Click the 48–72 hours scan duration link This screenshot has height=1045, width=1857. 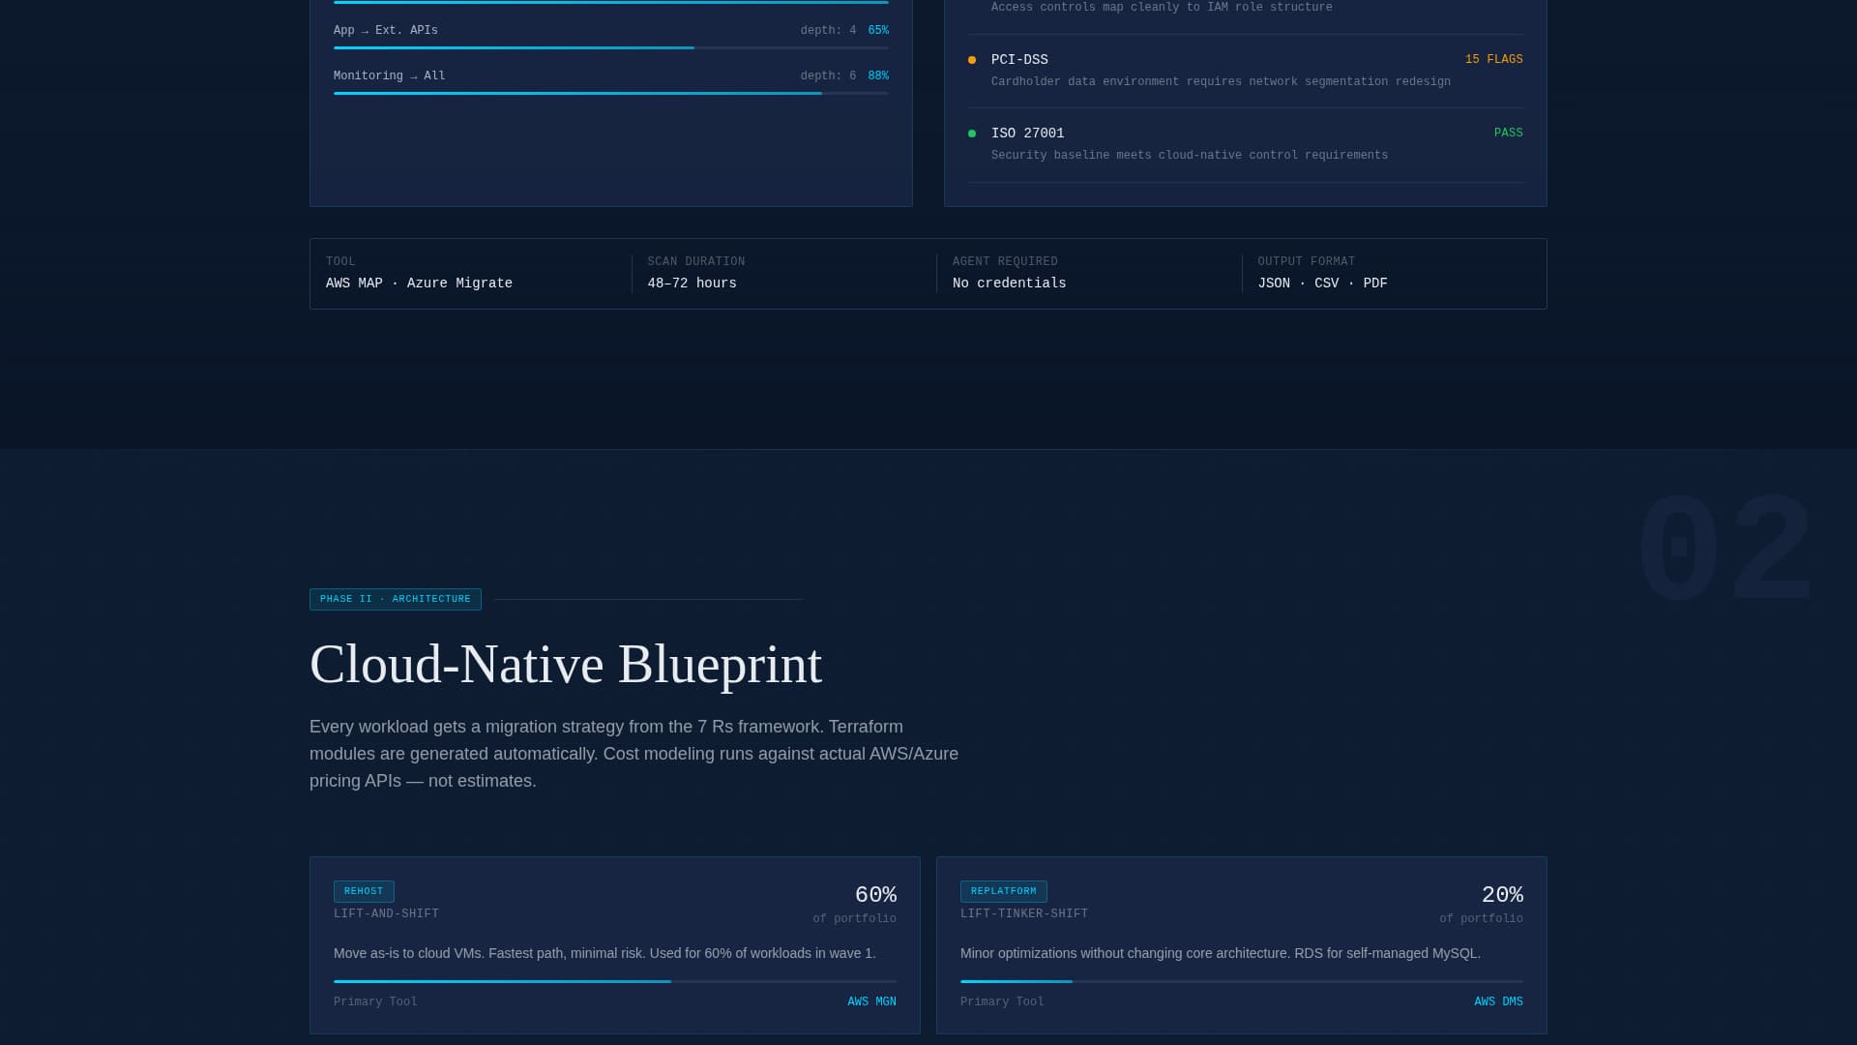tap(691, 283)
